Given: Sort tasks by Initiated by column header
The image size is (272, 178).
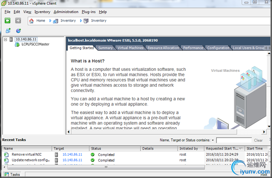Looking at the screenshot, I should pos(191,148).
